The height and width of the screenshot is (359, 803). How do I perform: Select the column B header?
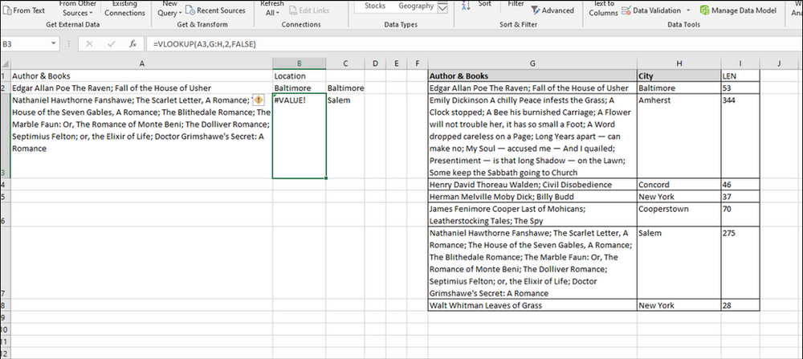[x=299, y=63]
